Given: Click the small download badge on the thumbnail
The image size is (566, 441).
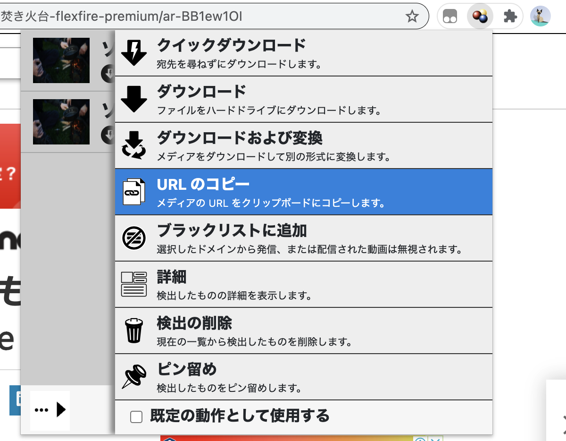Looking at the screenshot, I should 108,74.
